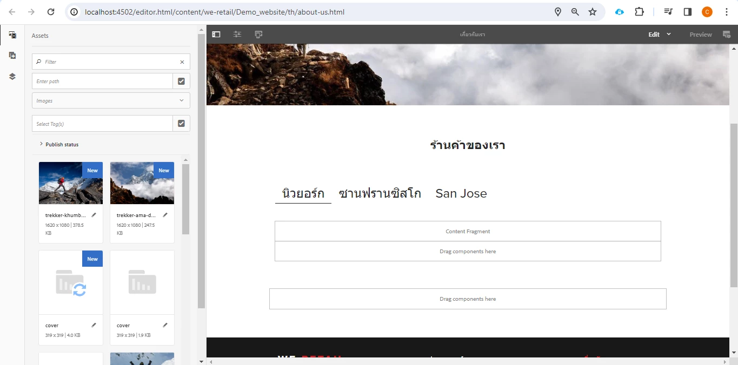The width and height of the screenshot is (738, 365).
Task: Click the page title เกี่ยวกับเรา in top bar
Action: [472, 35]
